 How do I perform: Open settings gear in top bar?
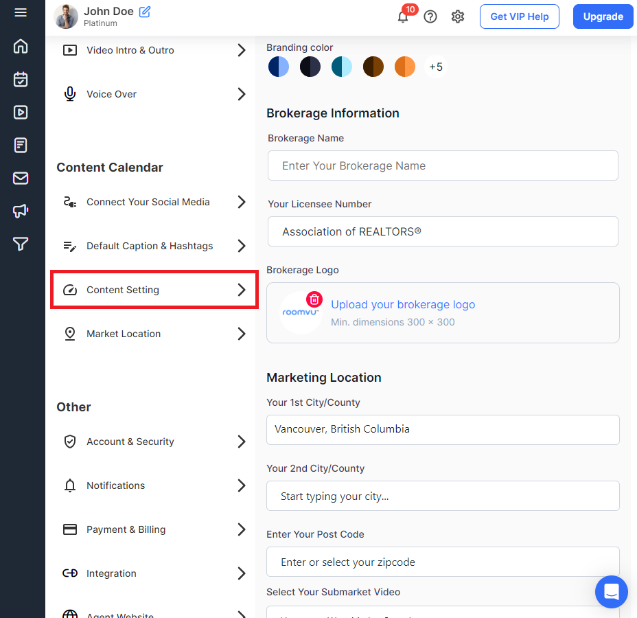pyautogui.click(x=458, y=16)
